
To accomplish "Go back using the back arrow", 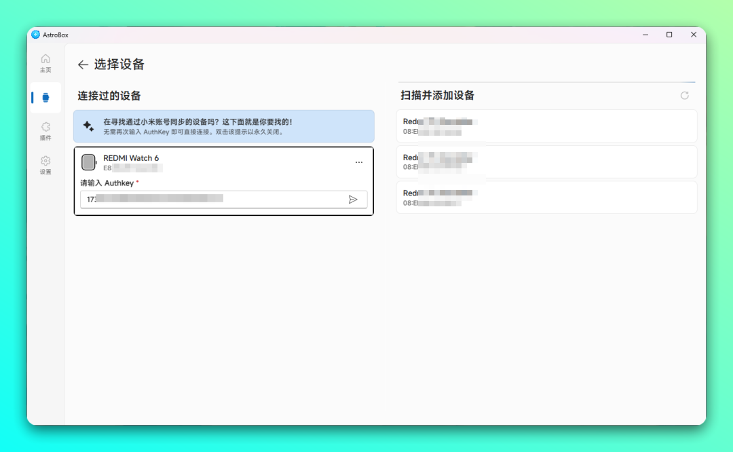I will (82, 64).
